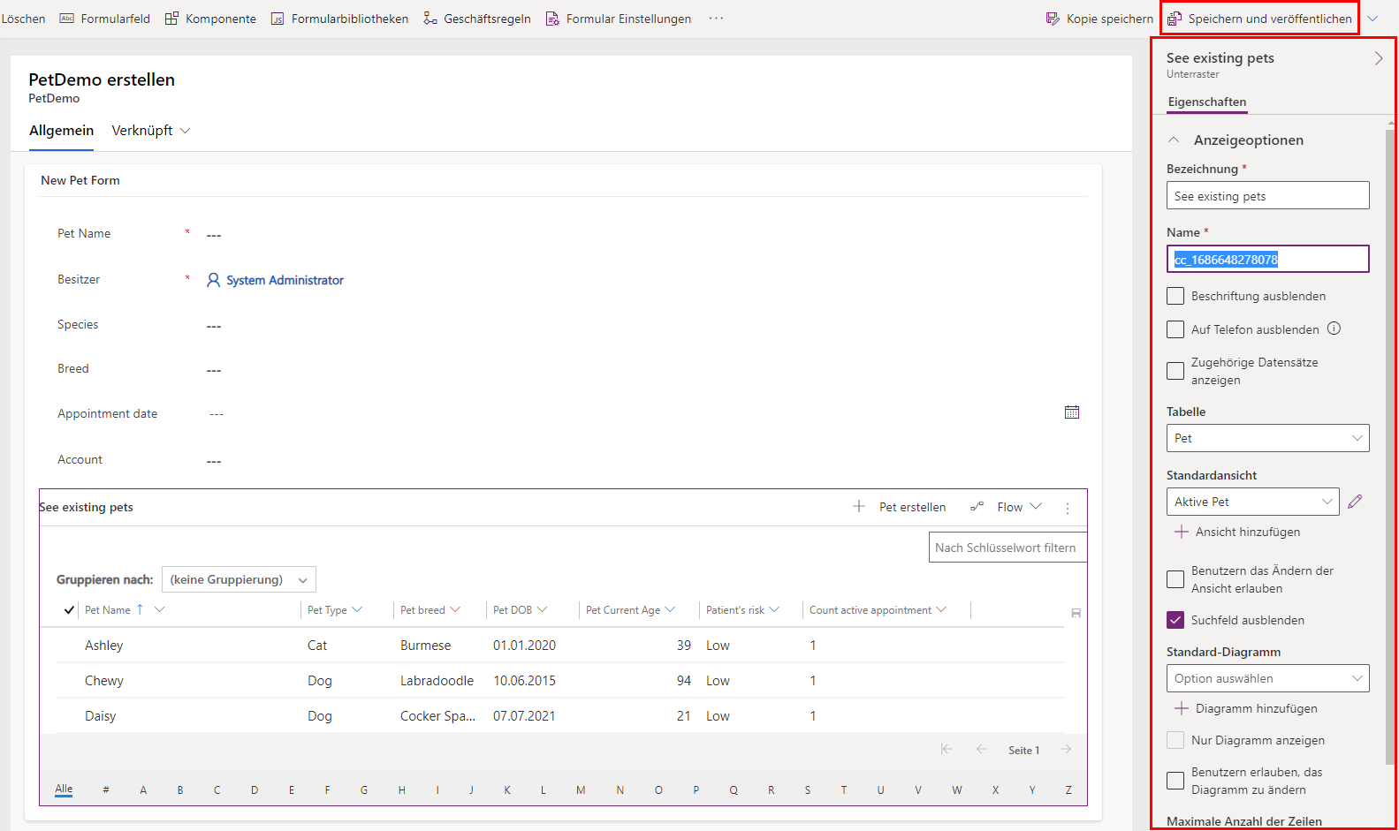Viewport: 1399px width, 831px height.
Task: Click the Name input field
Action: click(x=1267, y=259)
